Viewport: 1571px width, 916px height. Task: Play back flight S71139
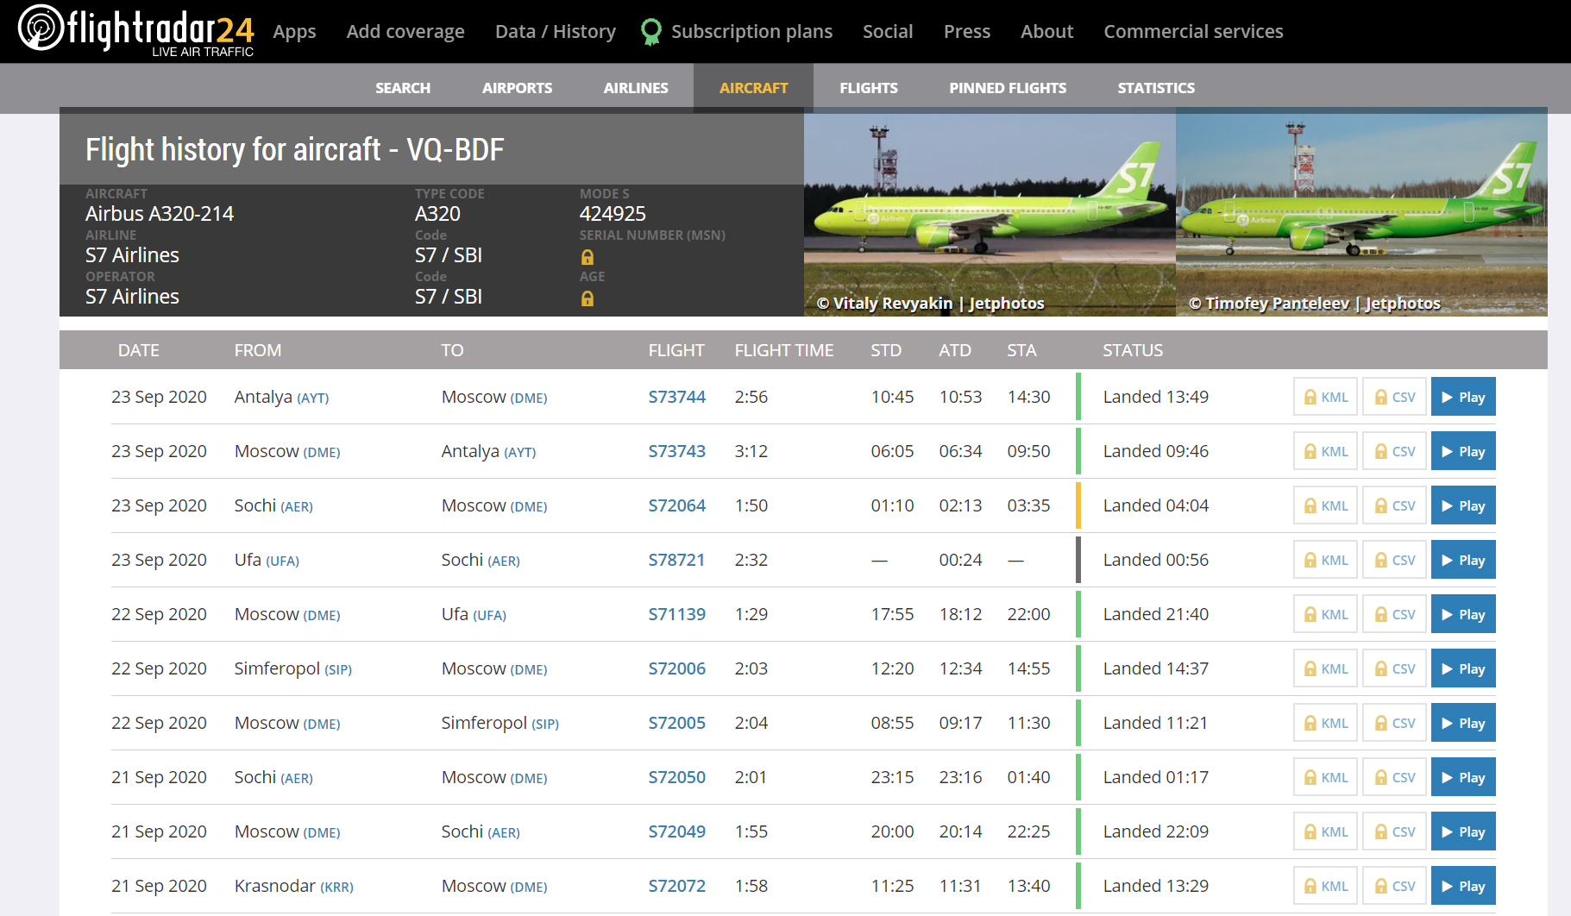click(x=1462, y=614)
